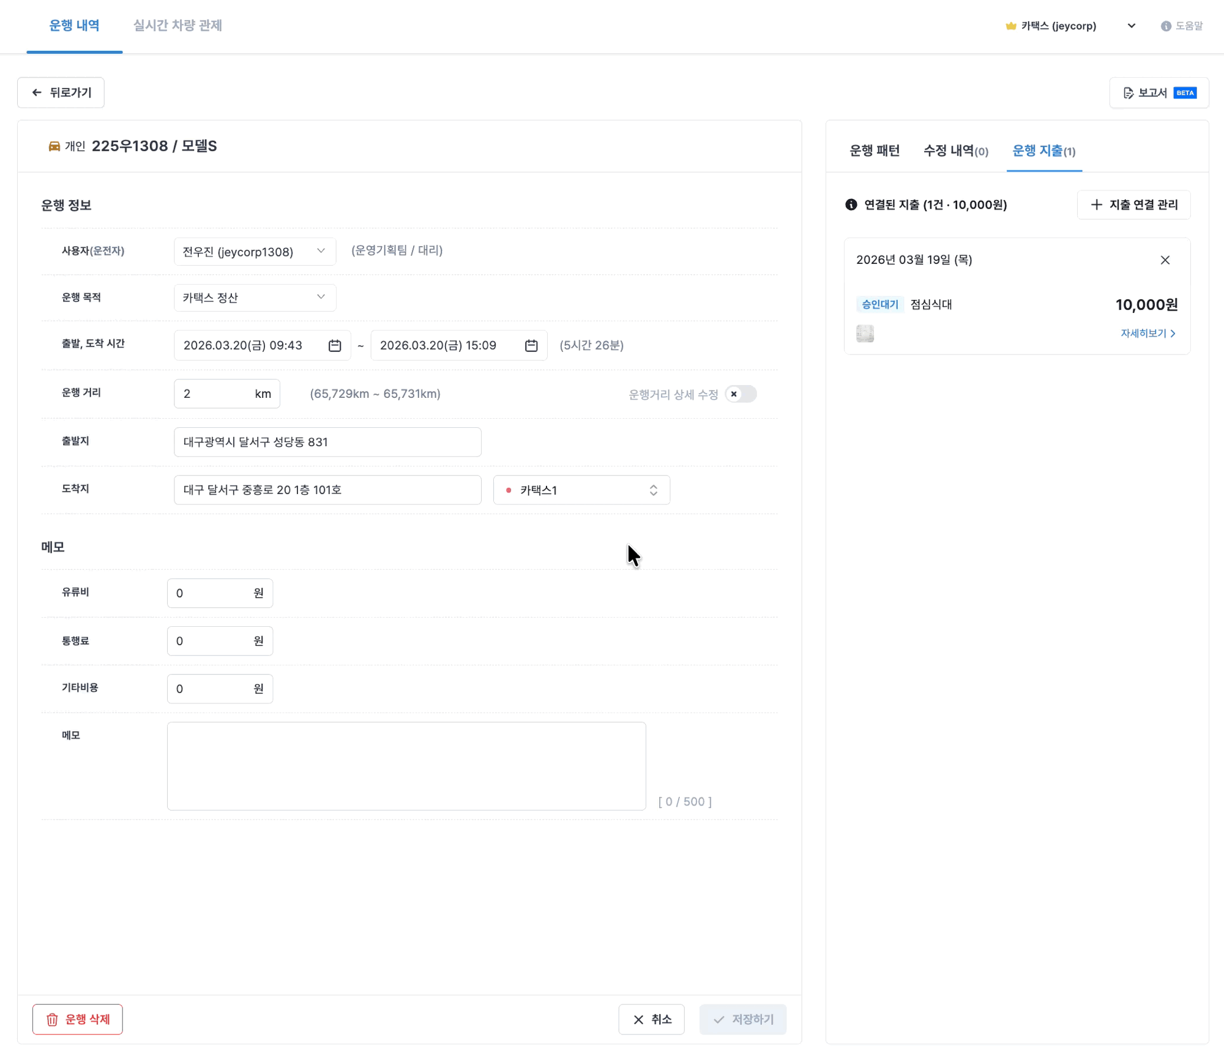This screenshot has width=1224, height=1059.
Task: Click the 취소 cancel button
Action: pyautogui.click(x=651, y=1019)
